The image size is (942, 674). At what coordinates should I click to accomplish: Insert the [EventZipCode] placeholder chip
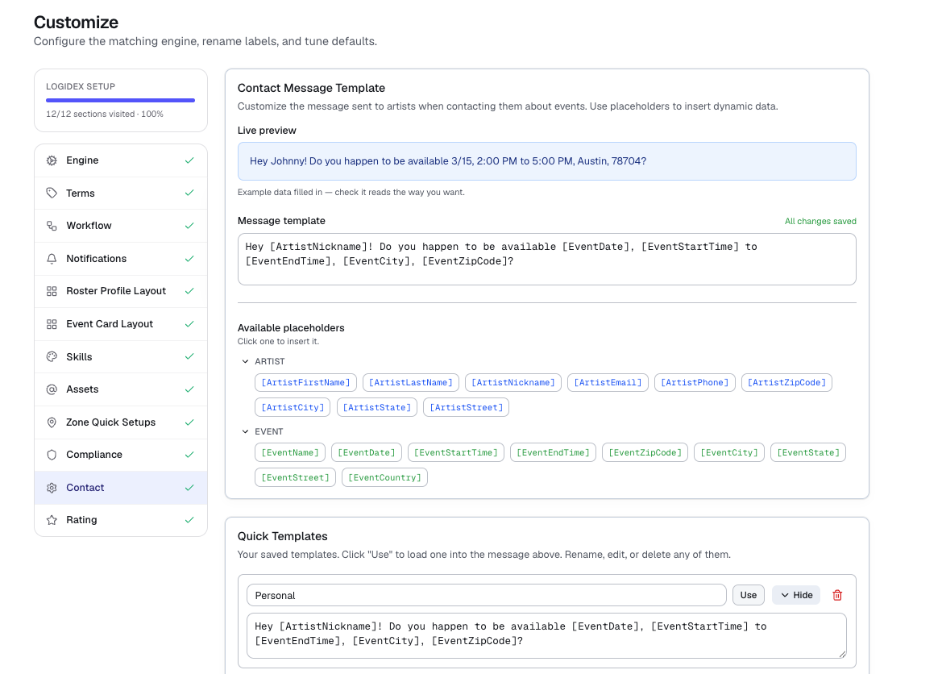tap(645, 453)
